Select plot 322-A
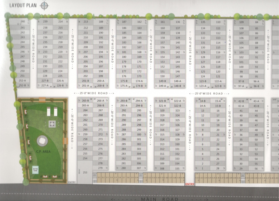 177,101
